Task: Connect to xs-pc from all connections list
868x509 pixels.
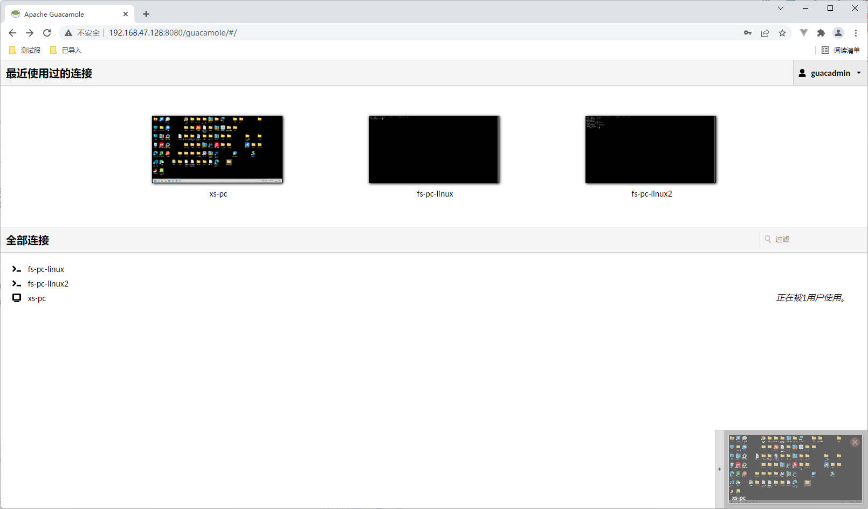Action: point(37,298)
